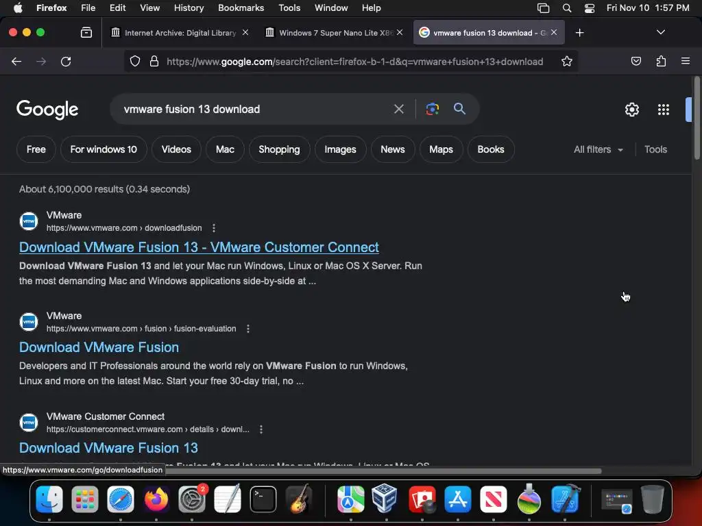Open System Settings in the Dock

click(x=192, y=499)
